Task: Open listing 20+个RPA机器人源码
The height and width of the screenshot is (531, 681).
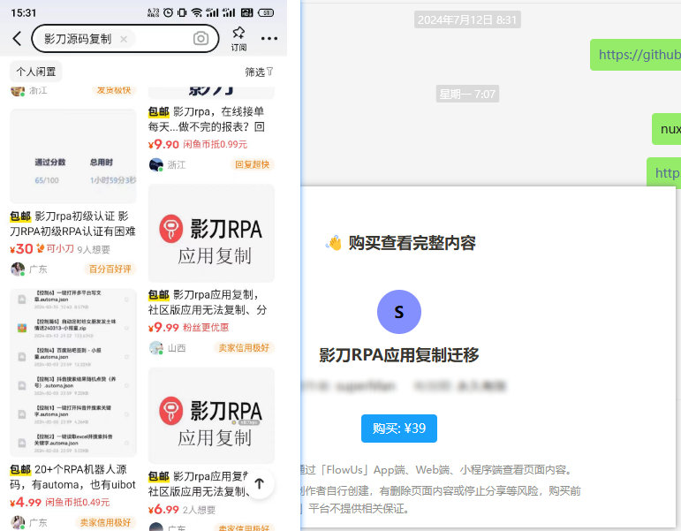Action: (73, 477)
